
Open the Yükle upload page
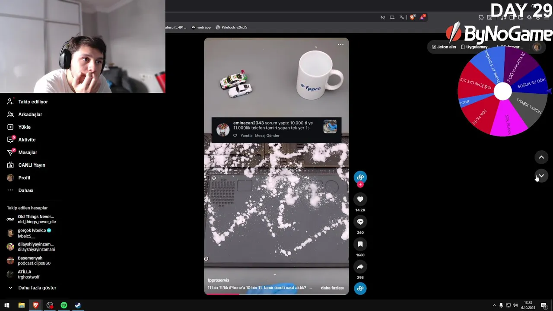coord(19,127)
